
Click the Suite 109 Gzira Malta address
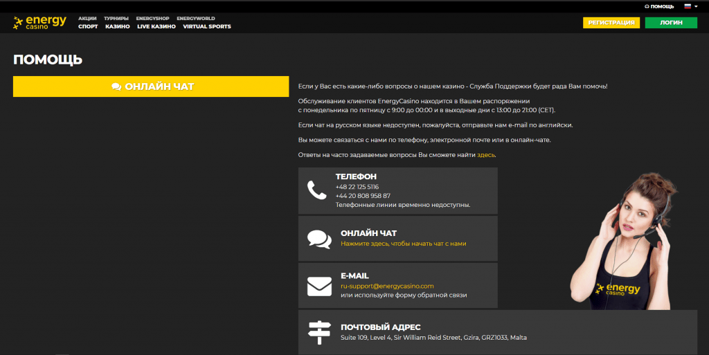(x=433, y=338)
